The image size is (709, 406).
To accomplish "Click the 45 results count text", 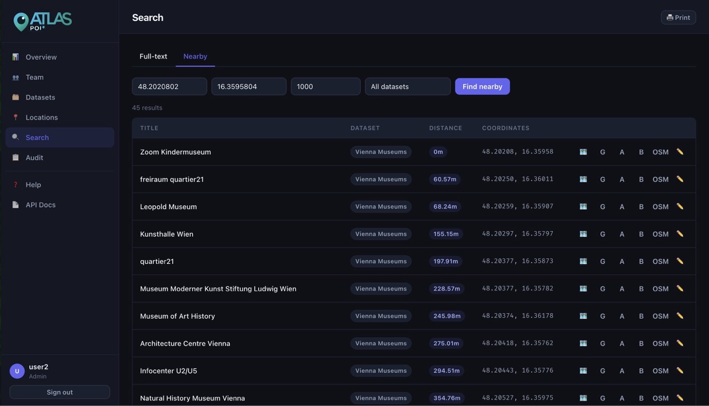I will pos(147,108).
